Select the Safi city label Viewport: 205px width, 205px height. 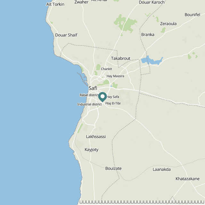pyautogui.click(x=93, y=88)
